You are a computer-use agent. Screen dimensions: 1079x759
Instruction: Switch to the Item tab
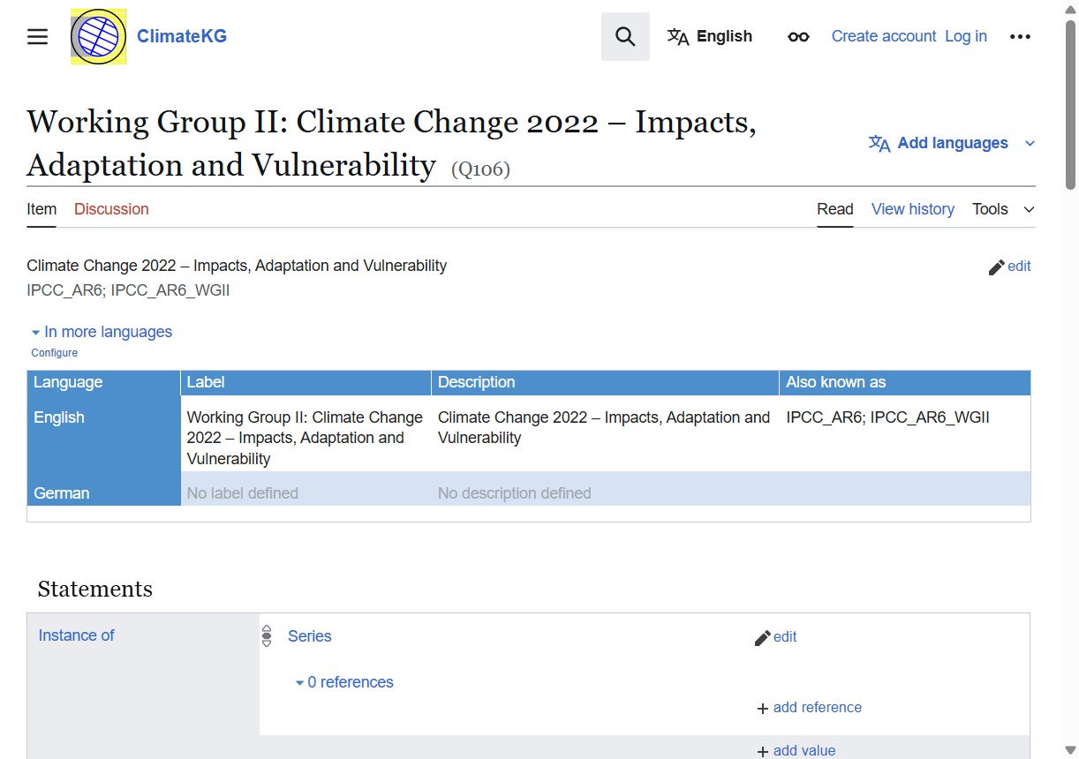pyautogui.click(x=41, y=209)
